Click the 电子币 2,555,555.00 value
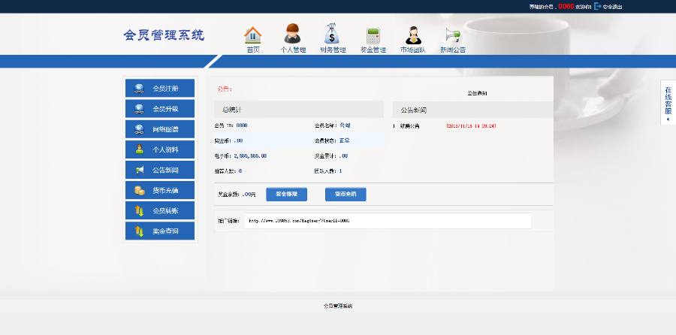This screenshot has height=335, width=676. [250, 155]
